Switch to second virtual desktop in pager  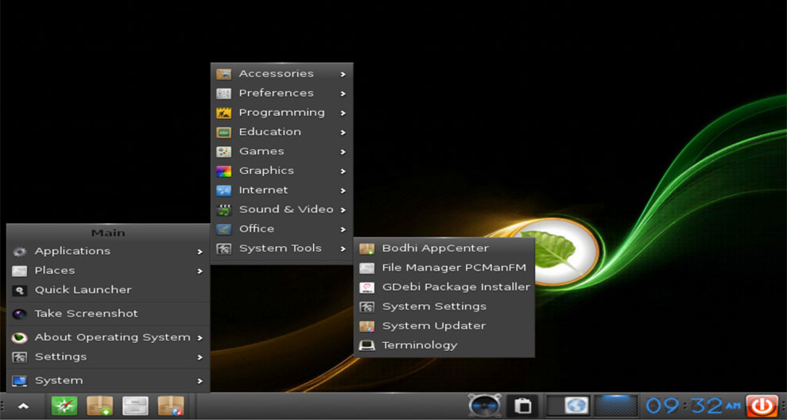pyautogui.click(x=616, y=406)
